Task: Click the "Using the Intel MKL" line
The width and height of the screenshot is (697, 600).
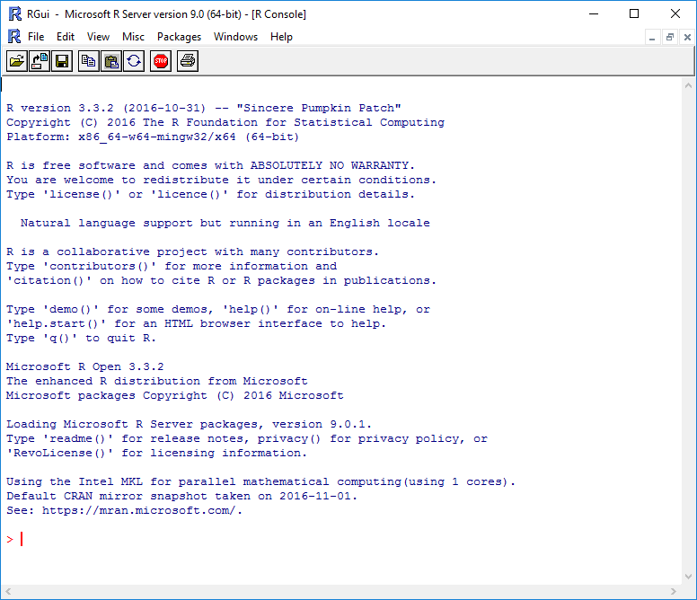Action: pyautogui.click(x=261, y=481)
